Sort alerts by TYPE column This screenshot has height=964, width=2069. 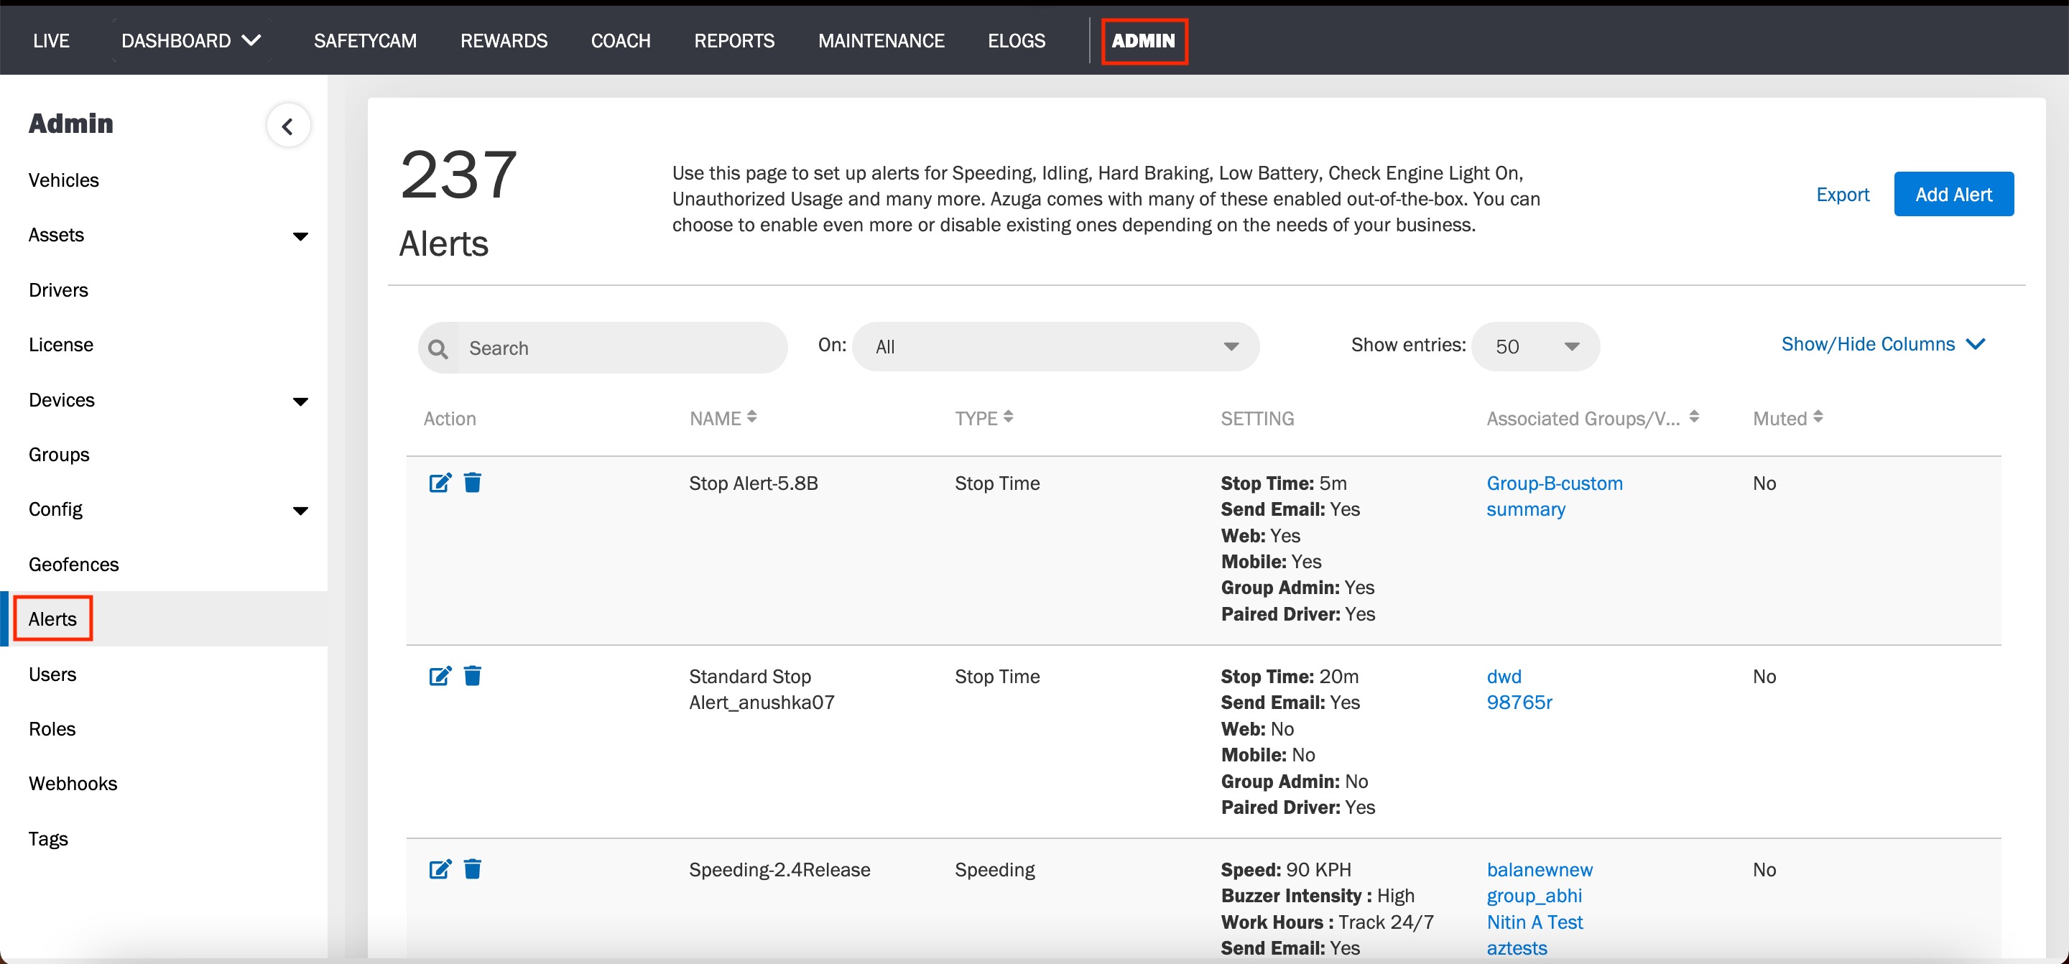(x=1008, y=417)
